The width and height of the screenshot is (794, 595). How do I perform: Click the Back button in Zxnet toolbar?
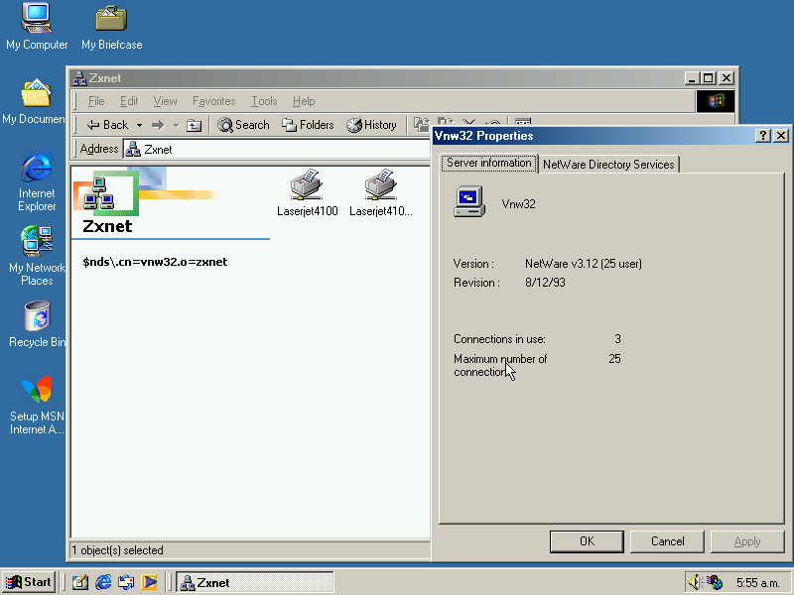107,125
